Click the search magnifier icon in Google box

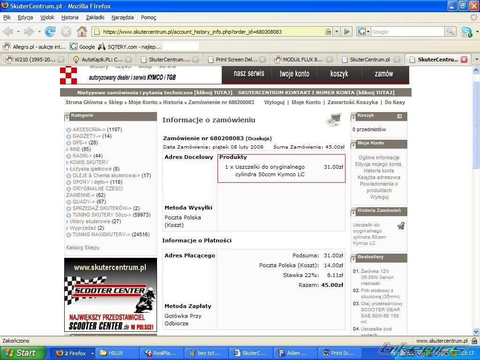450,32
